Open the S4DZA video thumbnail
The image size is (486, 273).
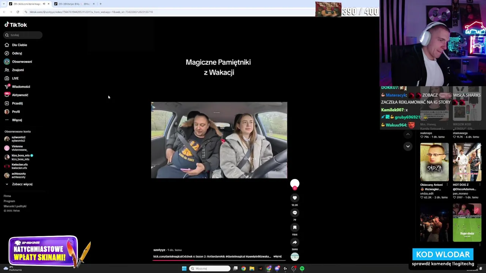pyautogui.click(x=434, y=162)
